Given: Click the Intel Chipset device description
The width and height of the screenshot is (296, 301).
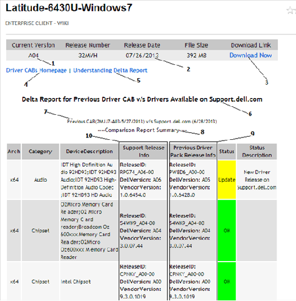Looking at the screenshot, I should 89,282.
